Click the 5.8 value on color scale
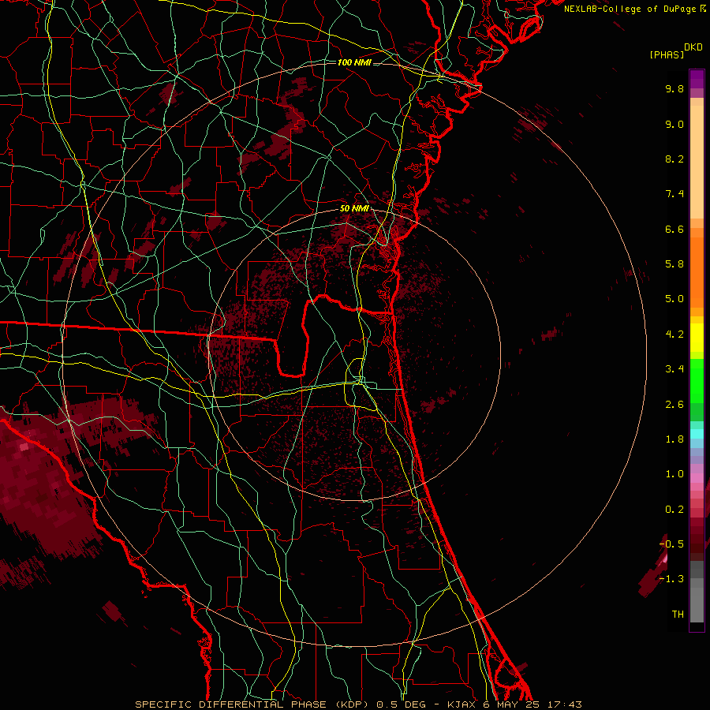The height and width of the screenshot is (710, 710). 674,264
